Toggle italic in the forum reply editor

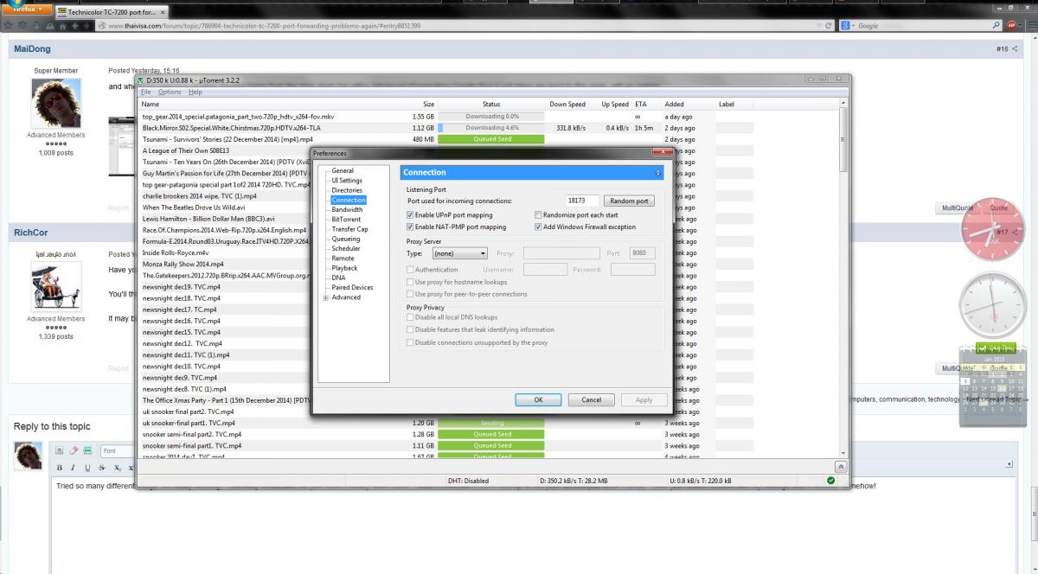[74, 468]
